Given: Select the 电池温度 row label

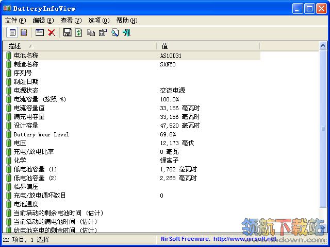Looking at the screenshot, I should click(26, 204).
